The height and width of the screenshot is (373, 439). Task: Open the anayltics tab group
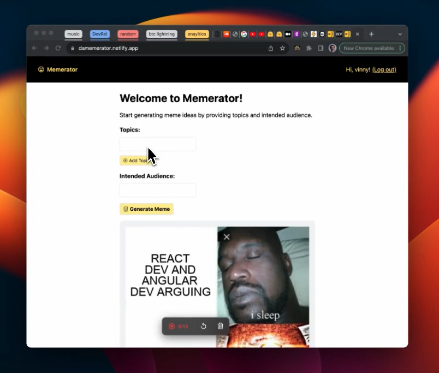tap(197, 34)
